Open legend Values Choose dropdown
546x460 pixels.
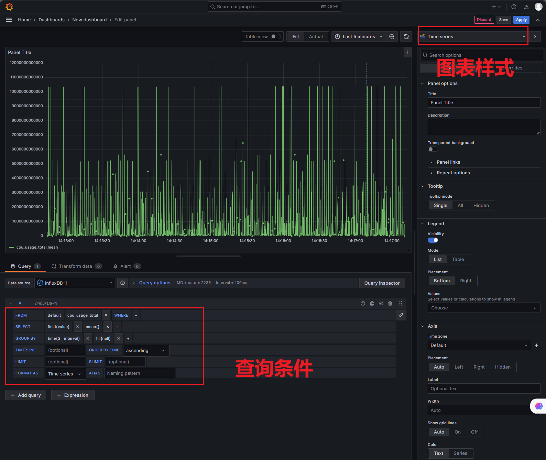(484, 308)
